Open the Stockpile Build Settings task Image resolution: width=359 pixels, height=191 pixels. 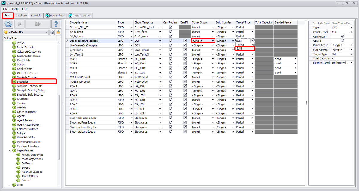click(x=30, y=95)
